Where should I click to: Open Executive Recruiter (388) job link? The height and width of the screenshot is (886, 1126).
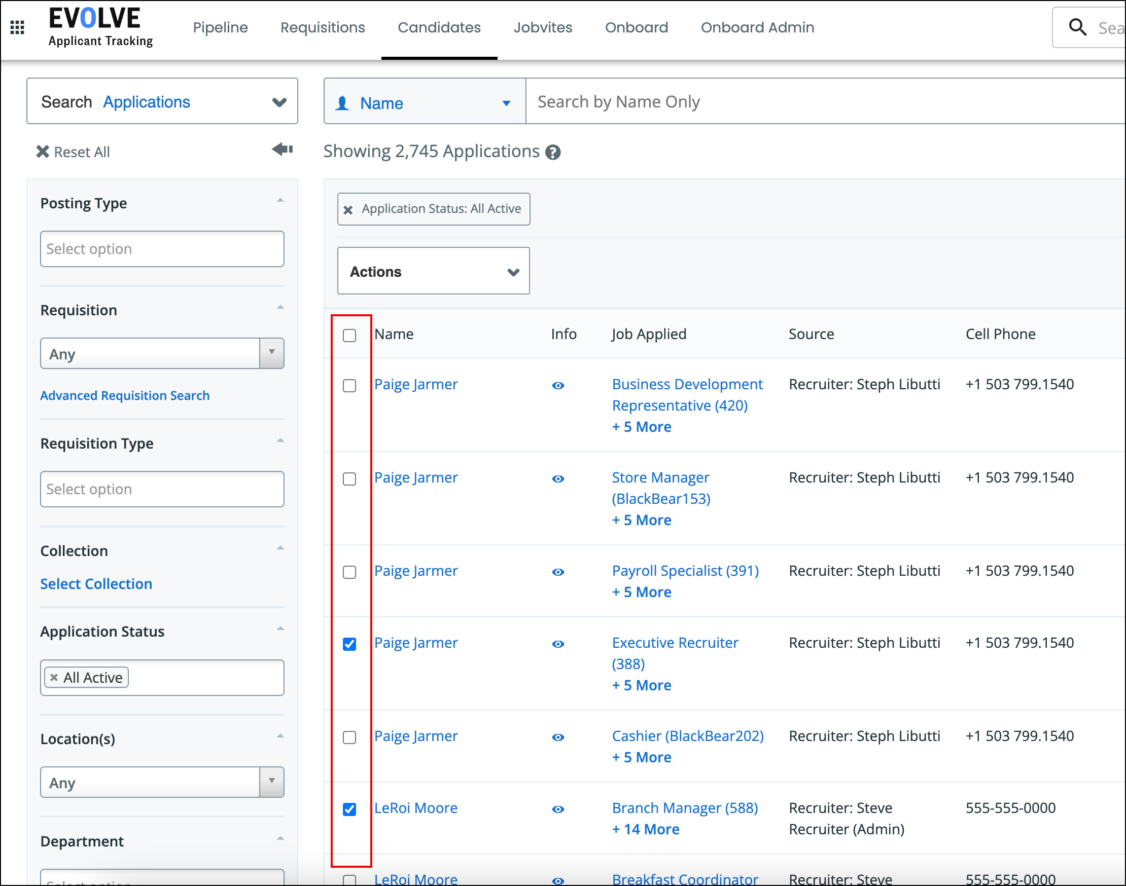675,654
